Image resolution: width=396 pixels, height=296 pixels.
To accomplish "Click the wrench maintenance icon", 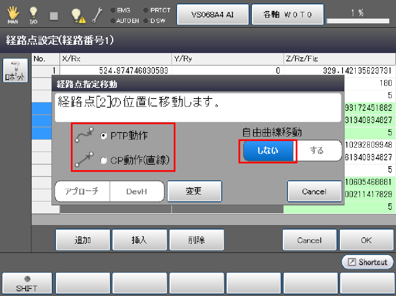I will [x=97, y=15].
